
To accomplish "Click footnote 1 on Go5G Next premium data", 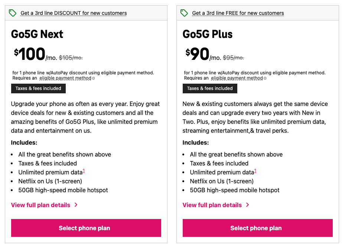I will [84, 171].
